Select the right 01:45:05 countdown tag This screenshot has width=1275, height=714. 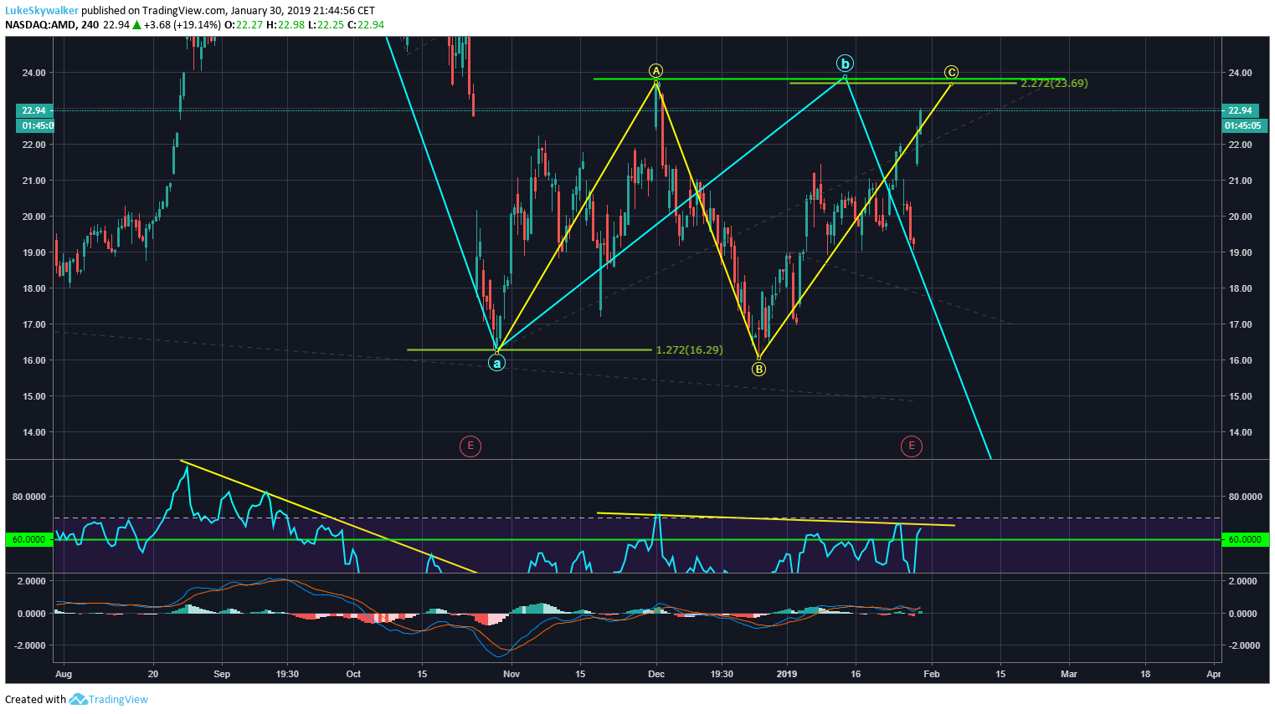(1244, 125)
